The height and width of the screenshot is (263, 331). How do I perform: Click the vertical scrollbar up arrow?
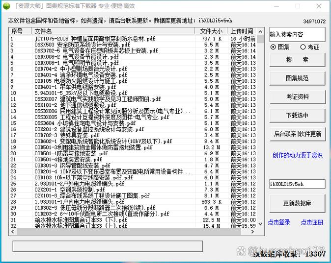click(260, 31)
